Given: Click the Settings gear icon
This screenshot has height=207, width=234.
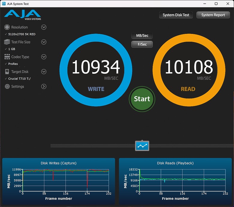Looking at the screenshot, I should pyautogui.click(x=7, y=87).
